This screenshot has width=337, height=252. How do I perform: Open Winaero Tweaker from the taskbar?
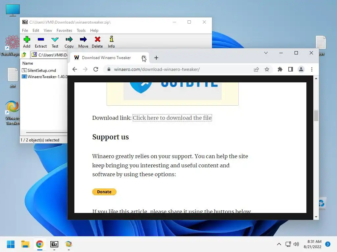pos(68,244)
